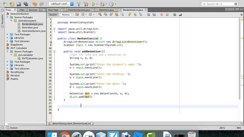Click the lightbulb hint icon on line 8

pyautogui.click(x=51, y=42)
